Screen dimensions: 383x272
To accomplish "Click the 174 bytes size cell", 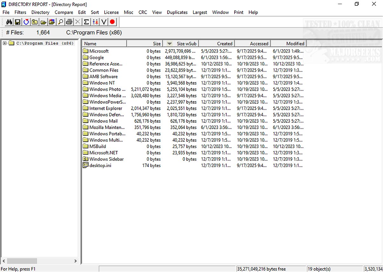I will [x=151, y=165].
